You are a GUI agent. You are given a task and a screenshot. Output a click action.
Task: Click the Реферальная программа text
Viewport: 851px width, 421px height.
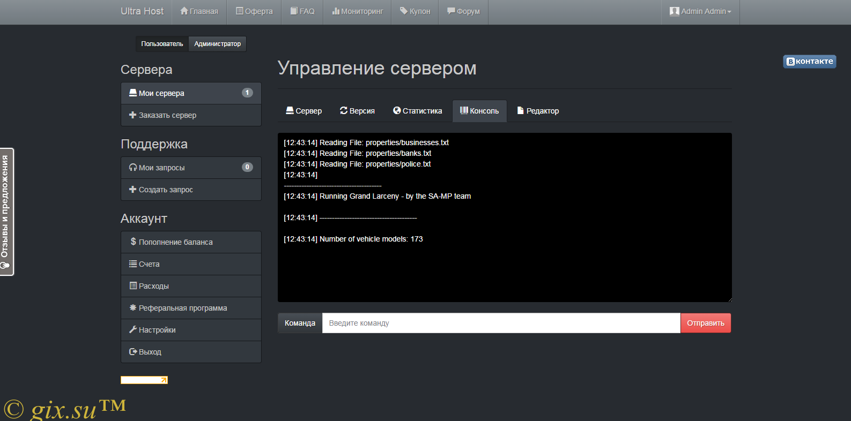point(183,308)
